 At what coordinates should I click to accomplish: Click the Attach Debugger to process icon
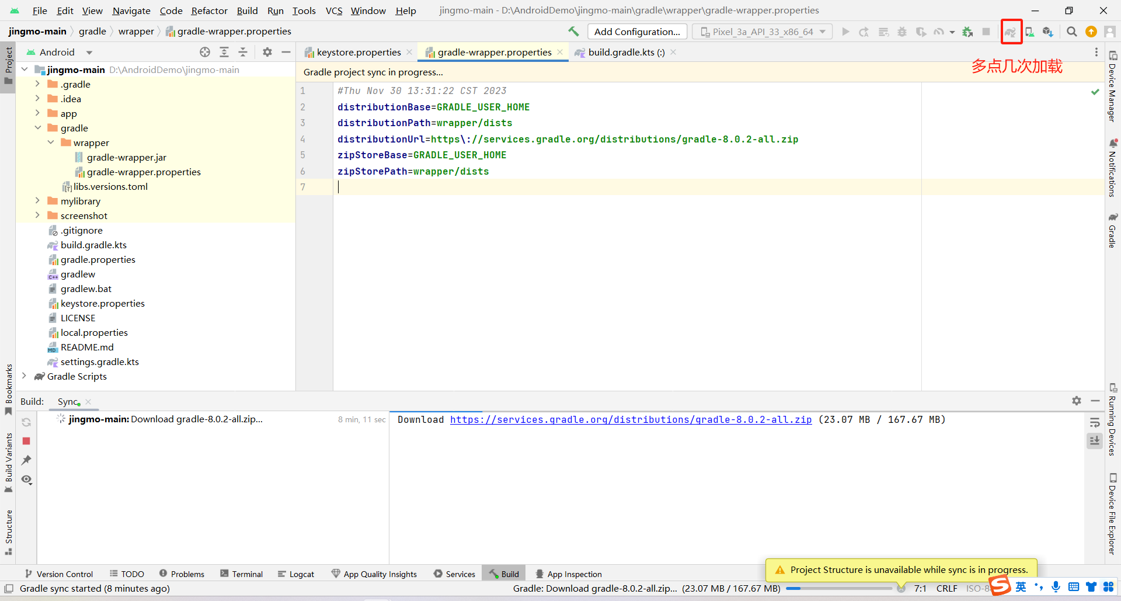point(967,32)
